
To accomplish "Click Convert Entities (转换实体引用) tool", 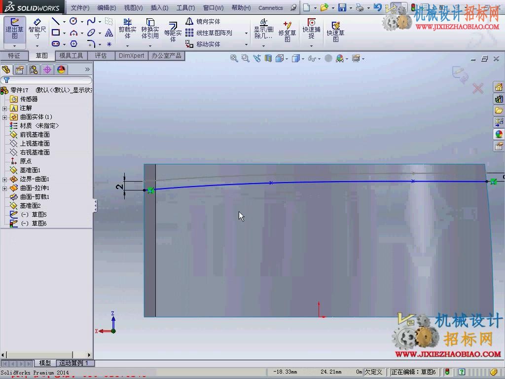I will (x=150, y=29).
